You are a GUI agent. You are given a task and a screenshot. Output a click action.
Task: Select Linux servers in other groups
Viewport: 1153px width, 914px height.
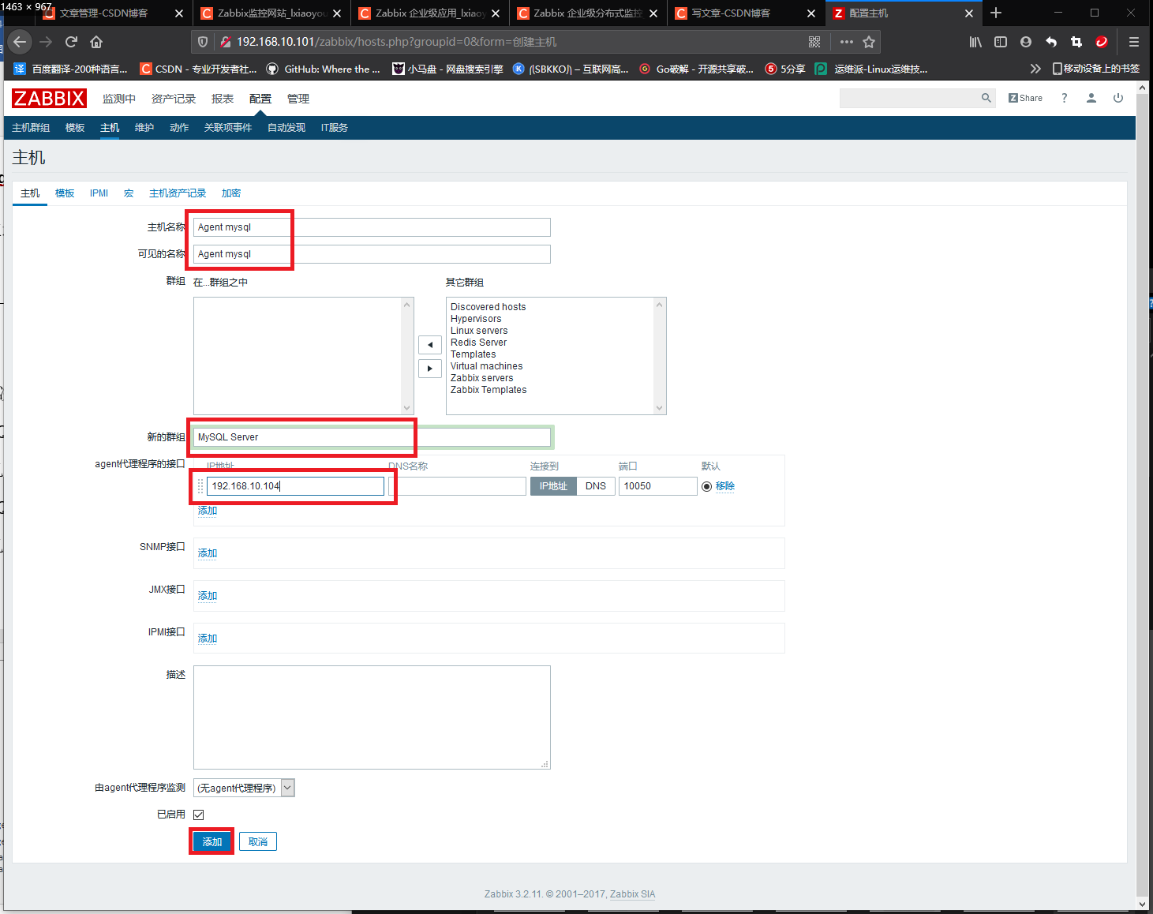coord(479,331)
